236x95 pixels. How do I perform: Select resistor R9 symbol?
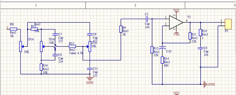[x=121, y=29]
